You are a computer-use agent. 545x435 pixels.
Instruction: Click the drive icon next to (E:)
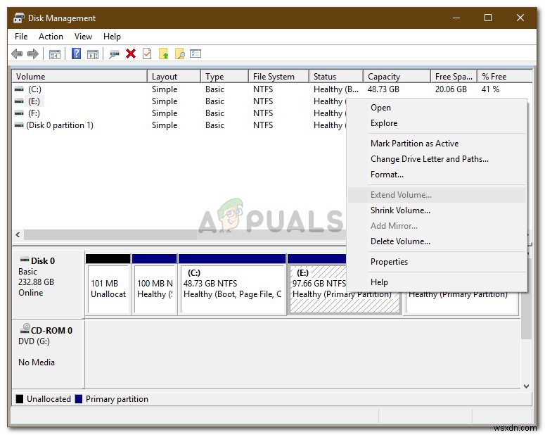(19, 101)
